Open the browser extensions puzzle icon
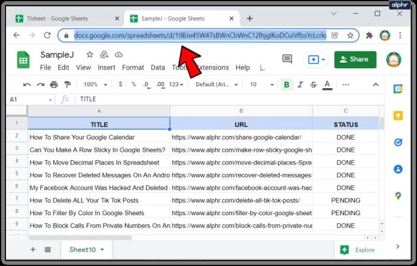This screenshot has height=266, width=417. (369, 35)
